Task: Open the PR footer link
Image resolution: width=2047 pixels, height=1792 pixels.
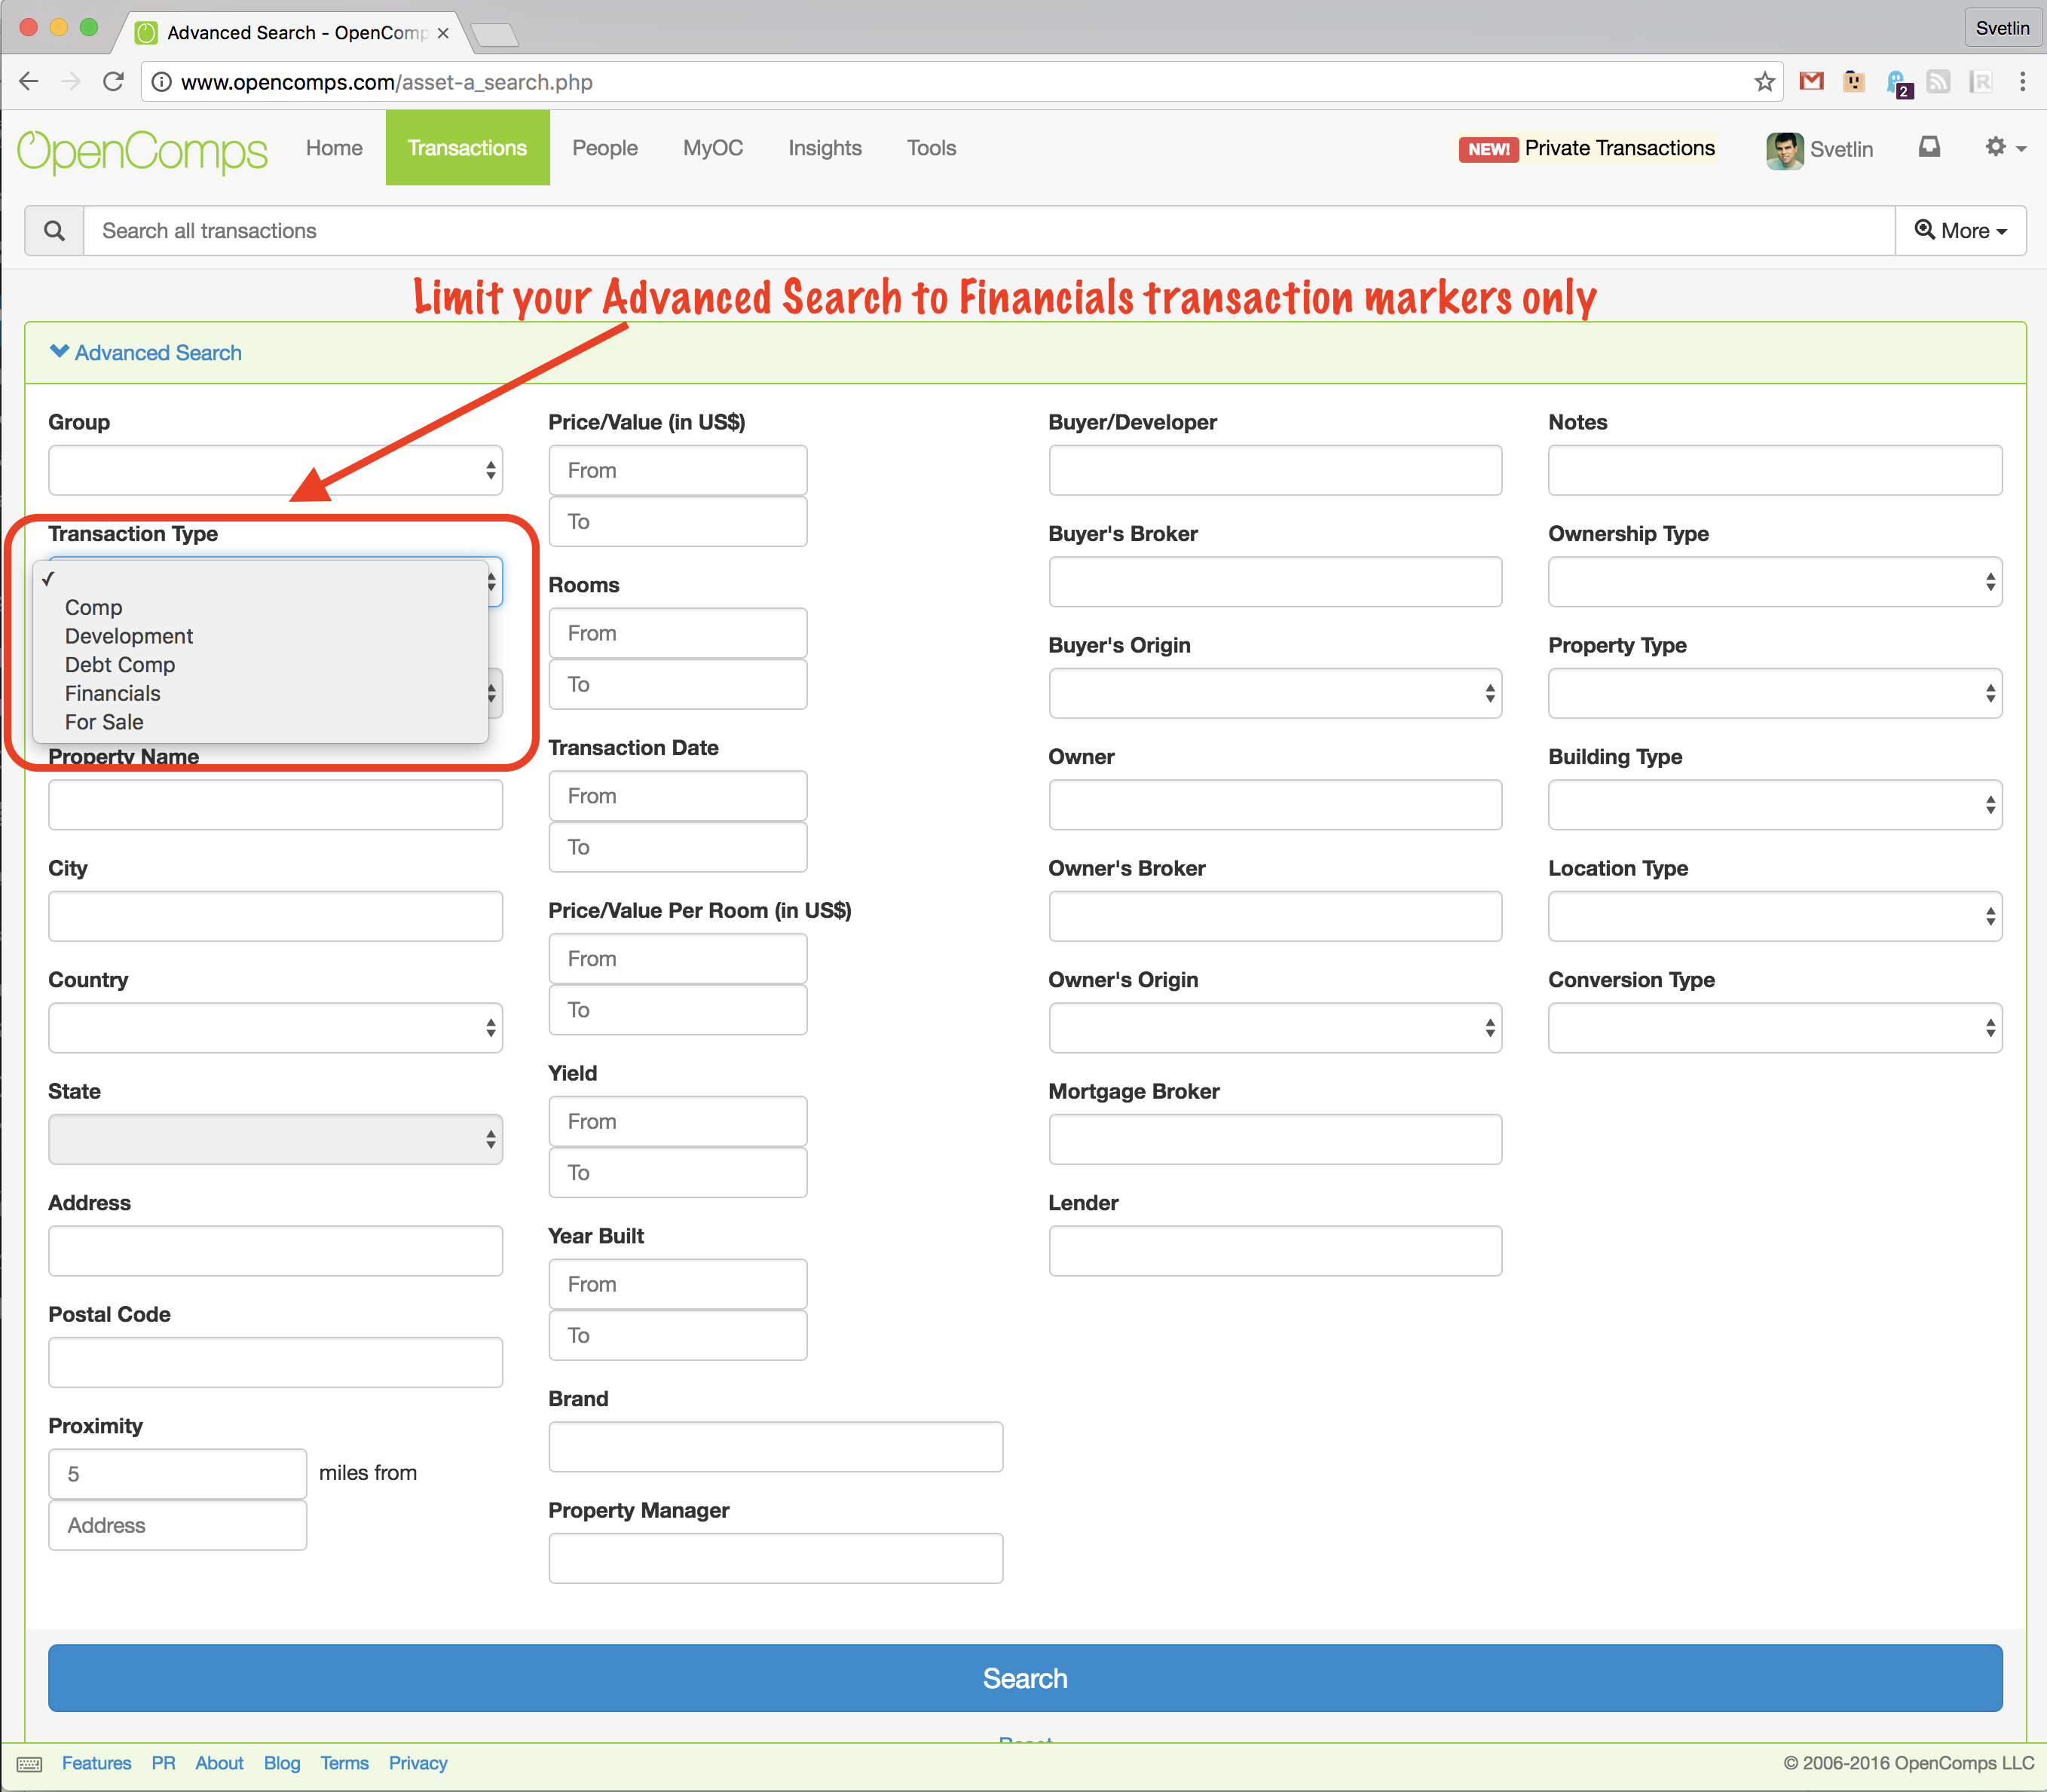Action: point(163,1763)
